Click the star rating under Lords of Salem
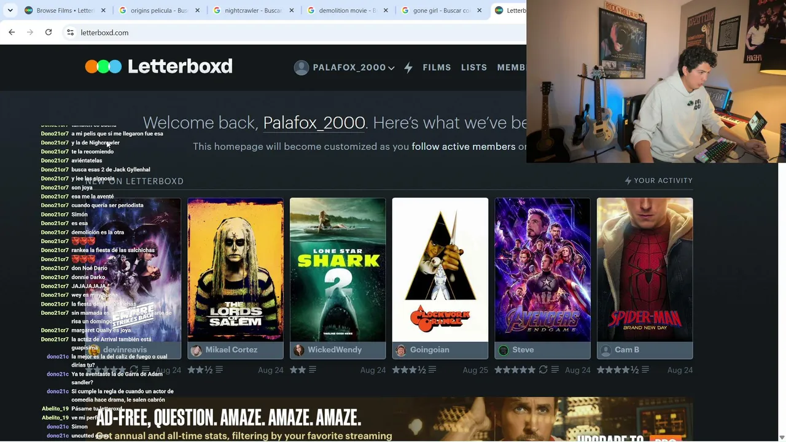Viewport: 786px width, 442px height. click(x=200, y=370)
